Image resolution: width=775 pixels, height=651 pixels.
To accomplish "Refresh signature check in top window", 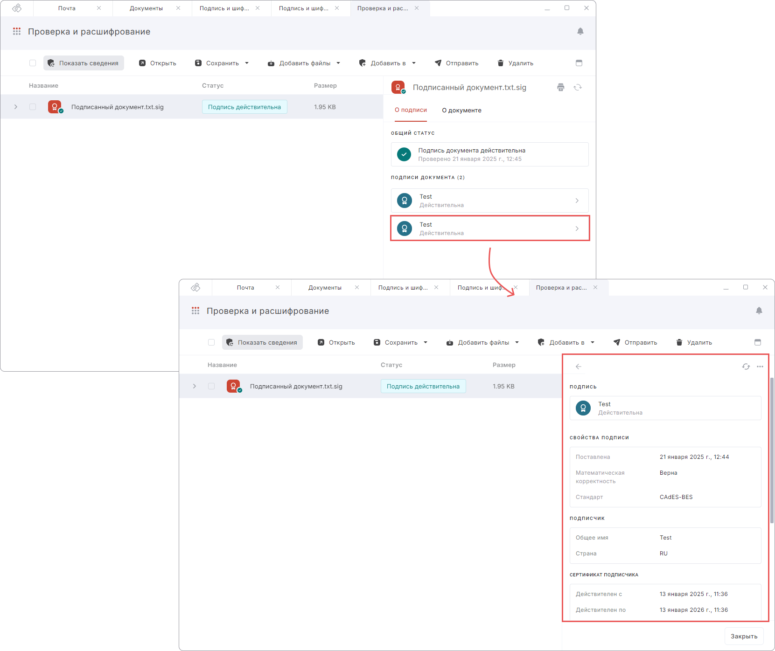I will pos(578,87).
